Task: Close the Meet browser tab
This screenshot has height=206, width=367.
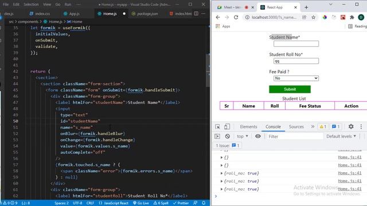Action: [253, 7]
